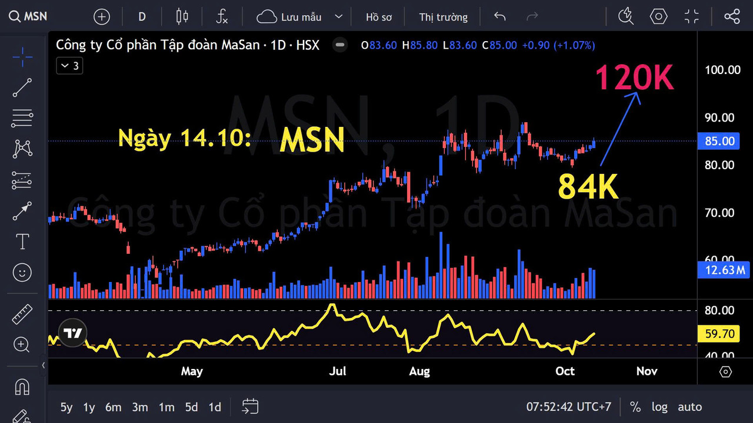Select the forecast and measurement tool
The height and width of the screenshot is (423, 753).
[22, 180]
